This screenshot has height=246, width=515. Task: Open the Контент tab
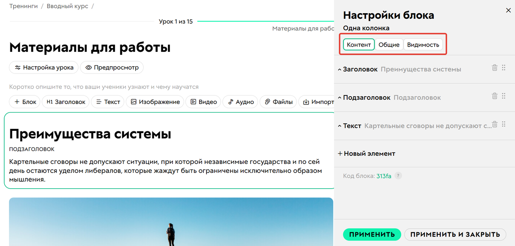pyautogui.click(x=359, y=44)
